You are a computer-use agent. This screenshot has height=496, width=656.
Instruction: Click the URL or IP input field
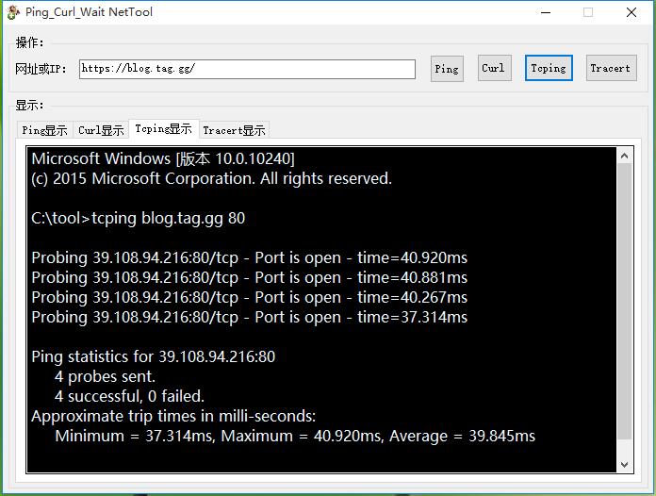[247, 69]
